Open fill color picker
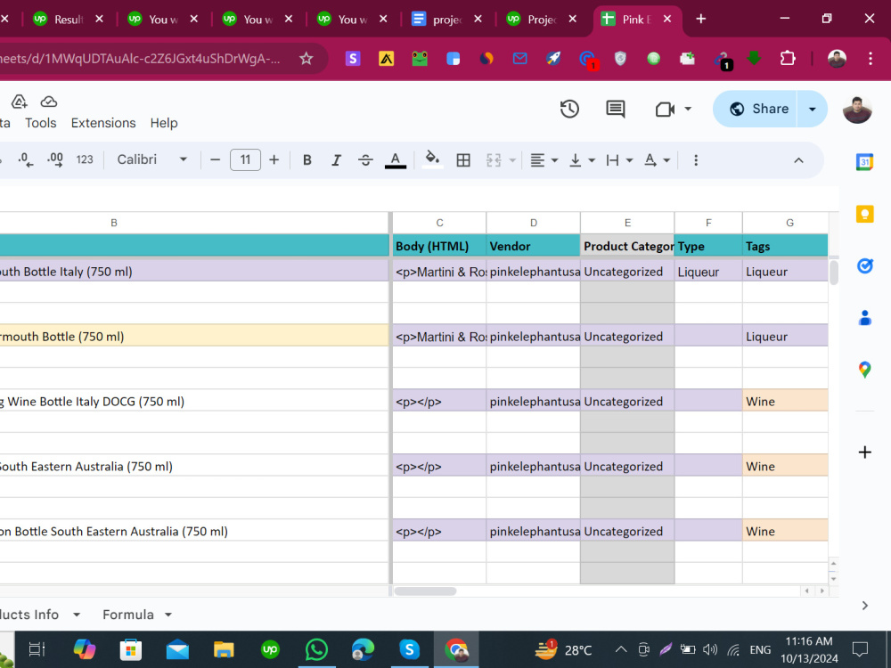 [432, 159]
